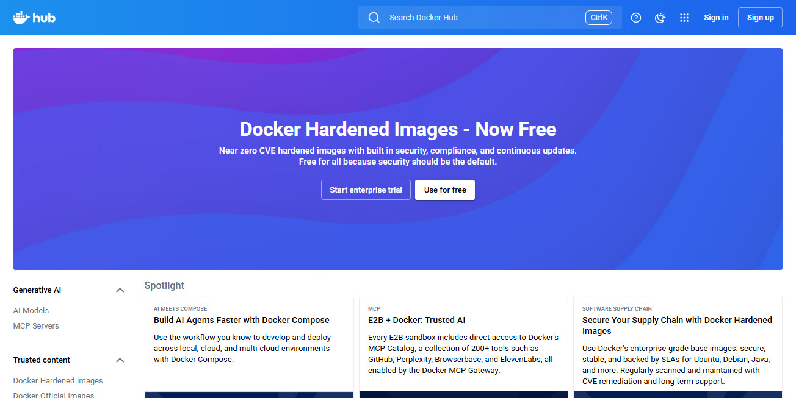
Task: Click Start enterprise trial button
Action: coord(366,190)
